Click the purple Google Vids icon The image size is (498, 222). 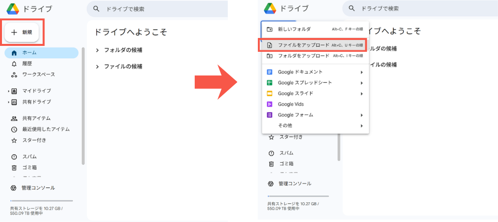tap(270, 104)
